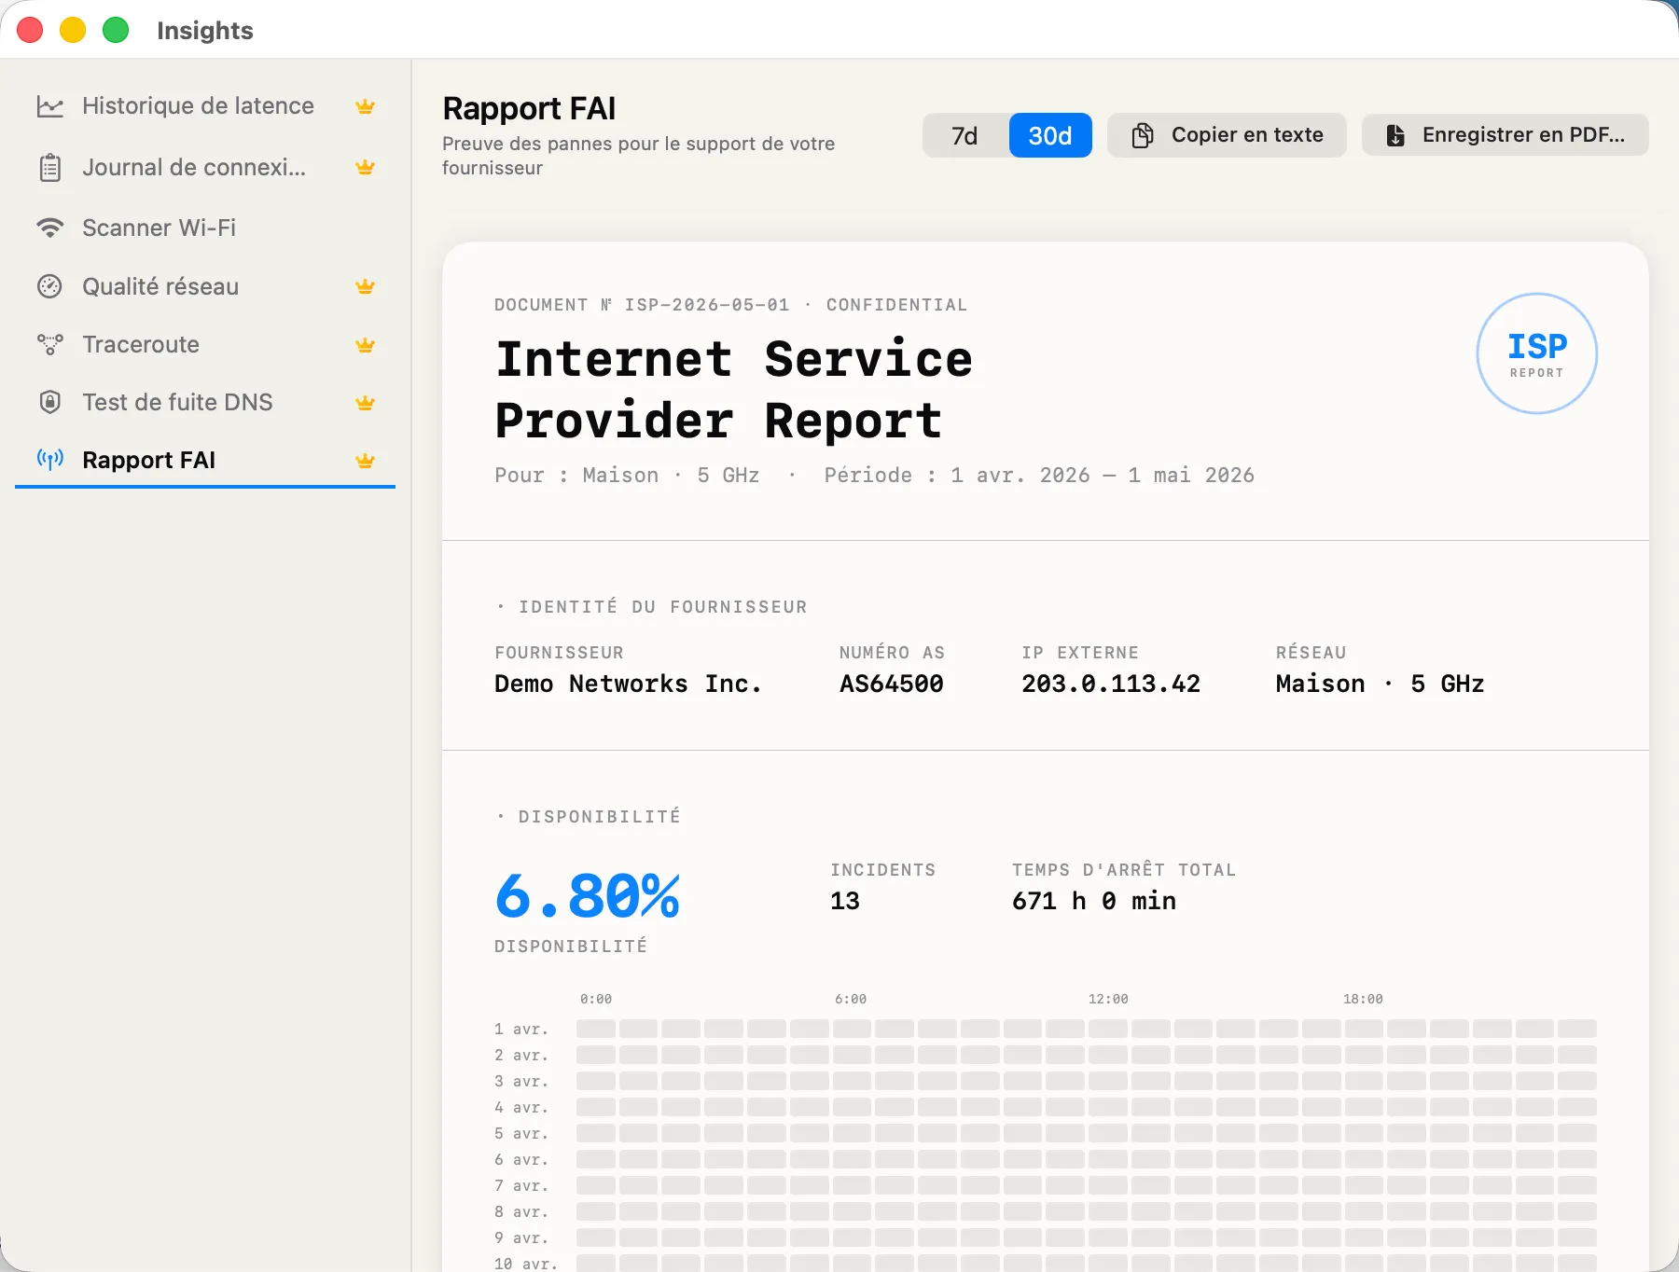Click the Rapport FAI antenna icon
The image size is (1679, 1272).
coord(49,460)
